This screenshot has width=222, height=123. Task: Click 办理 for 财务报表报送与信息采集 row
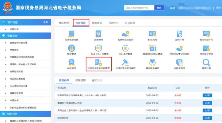(207, 95)
